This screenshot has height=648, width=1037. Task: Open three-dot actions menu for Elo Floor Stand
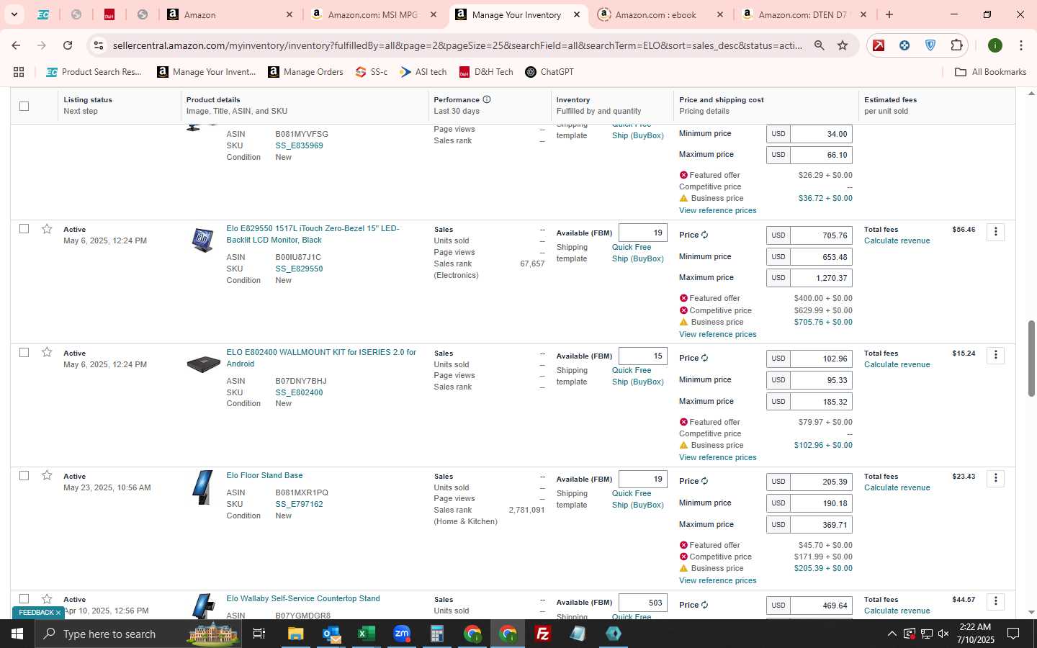[995, 478]
